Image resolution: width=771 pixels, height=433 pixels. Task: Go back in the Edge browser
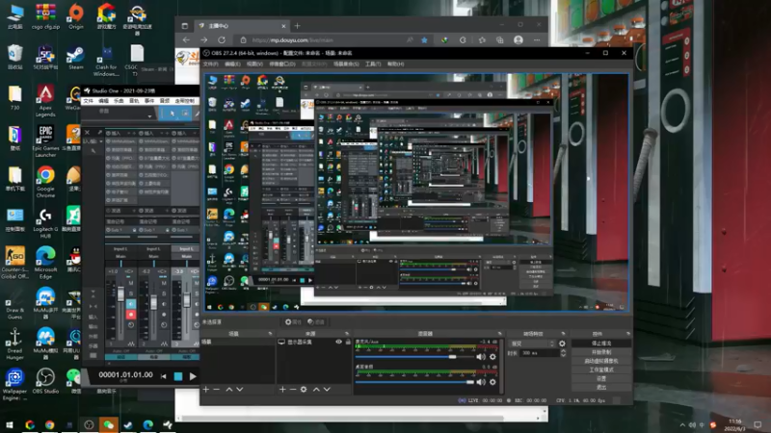[186, 40]
